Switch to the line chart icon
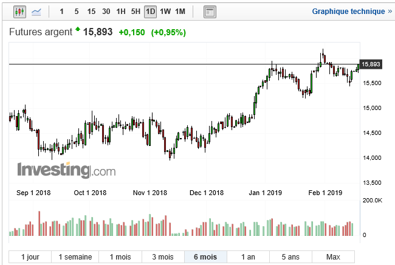 (36, 12)
